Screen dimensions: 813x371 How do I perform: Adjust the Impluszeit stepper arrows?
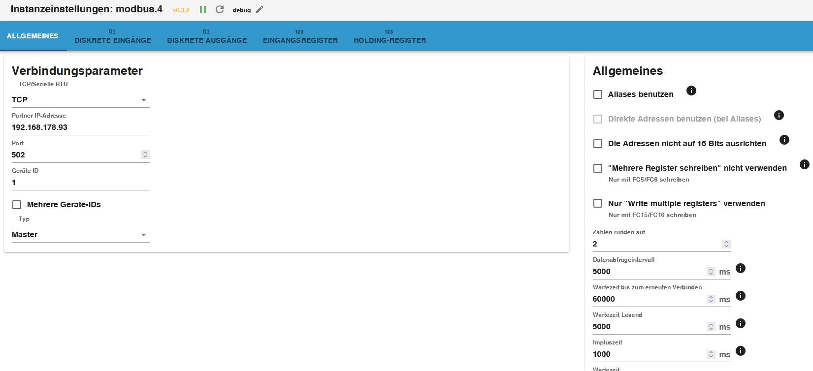pos(711,354)
